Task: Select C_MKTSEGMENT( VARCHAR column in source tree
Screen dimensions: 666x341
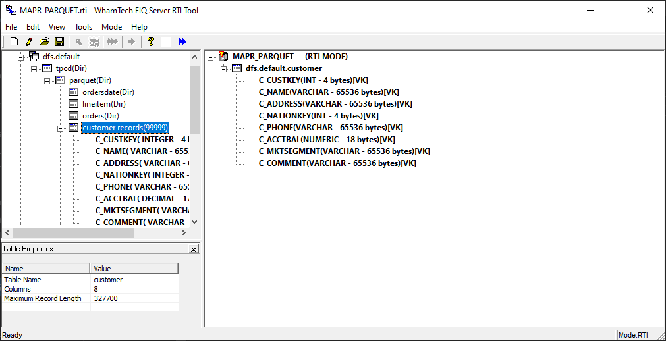Action: coord(142,210)
